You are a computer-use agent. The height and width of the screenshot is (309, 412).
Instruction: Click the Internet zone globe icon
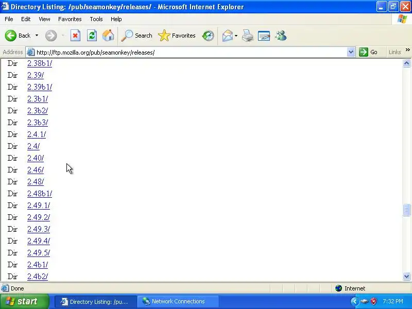click(338, 288)
